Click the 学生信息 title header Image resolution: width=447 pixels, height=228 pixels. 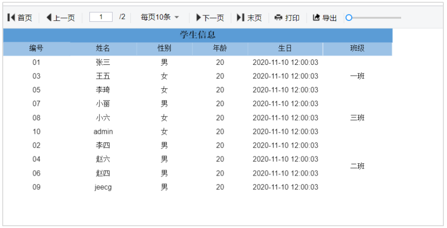[198, 35]
